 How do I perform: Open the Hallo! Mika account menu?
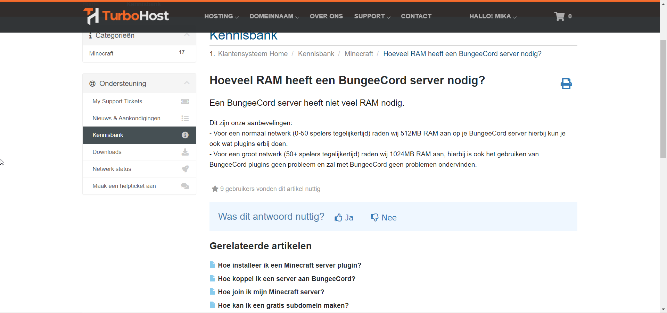(x=493, y=16)
